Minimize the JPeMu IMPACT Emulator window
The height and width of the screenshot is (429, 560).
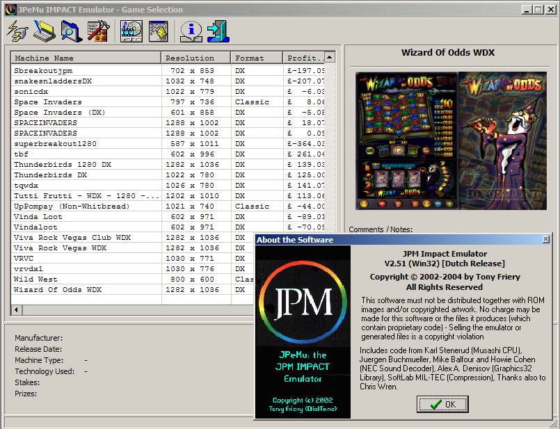pos(527,10)
